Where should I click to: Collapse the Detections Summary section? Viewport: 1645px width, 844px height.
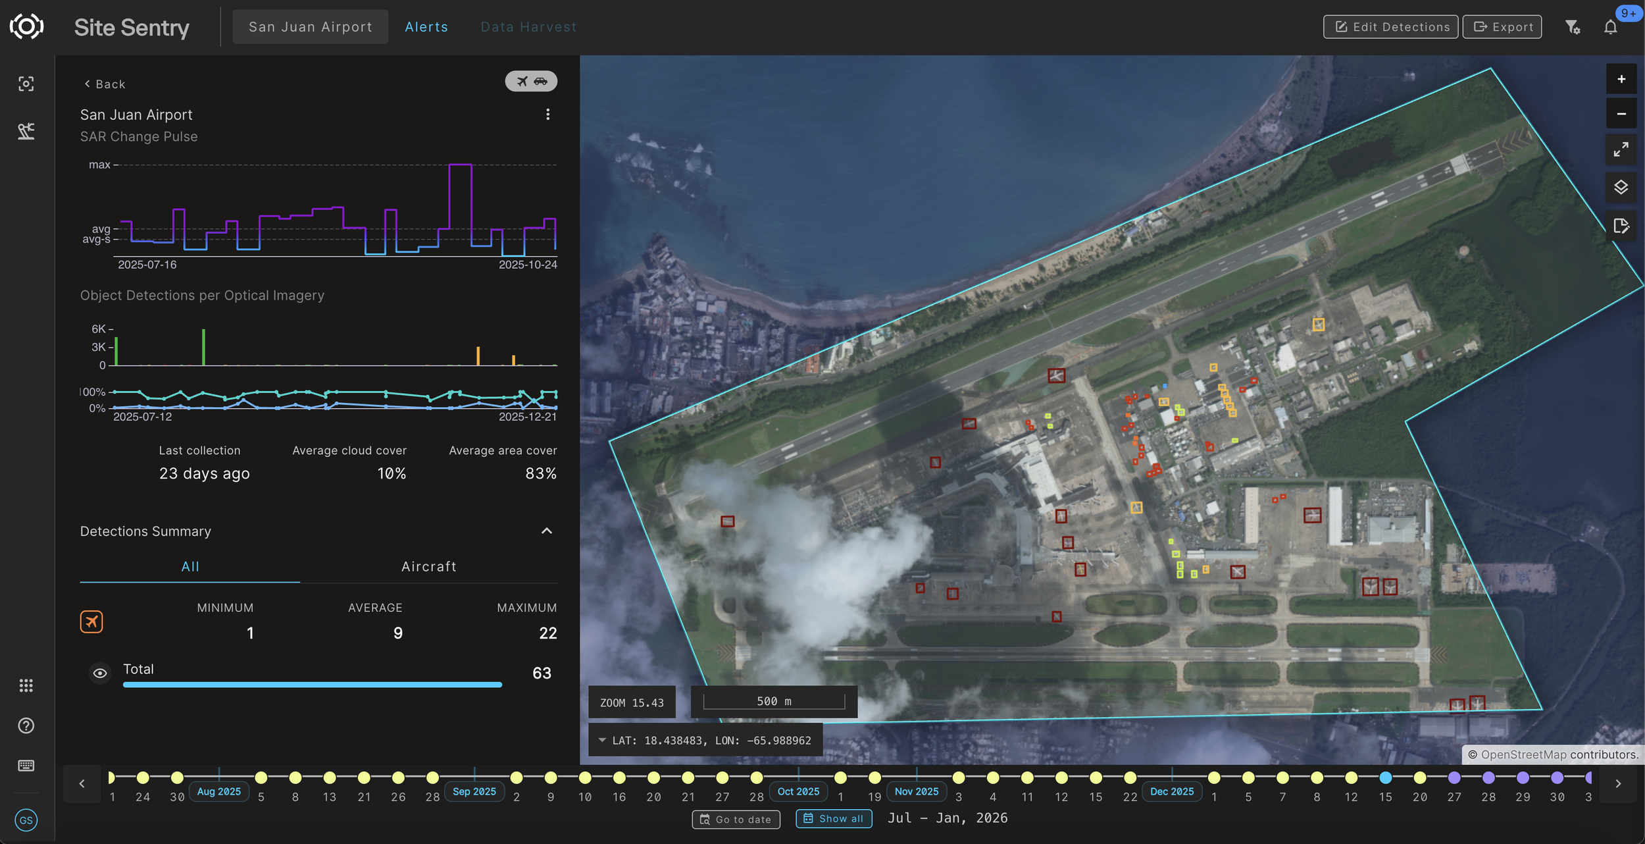(547, 531)
